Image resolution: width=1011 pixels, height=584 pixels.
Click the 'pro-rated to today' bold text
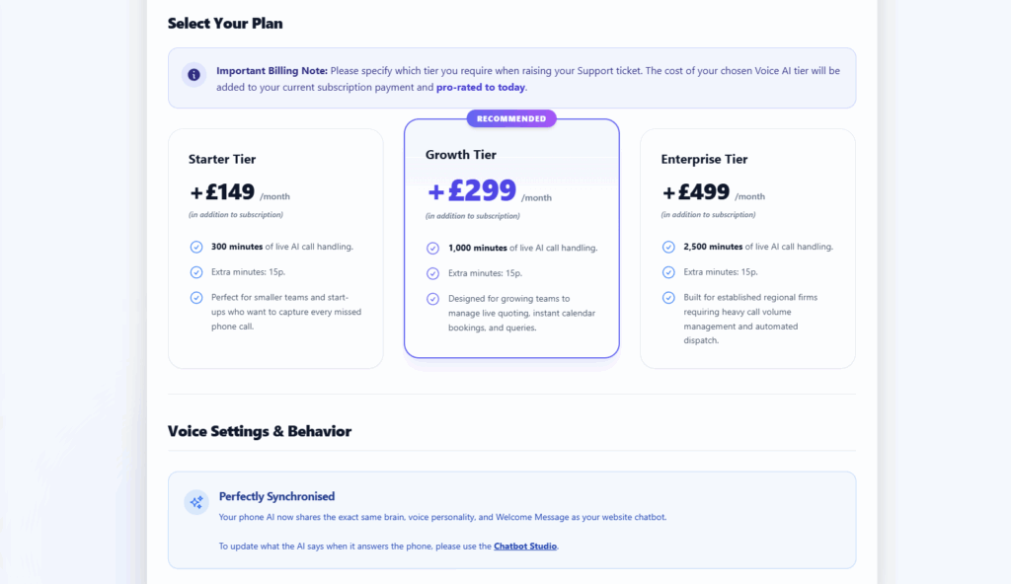coord(483,87)
